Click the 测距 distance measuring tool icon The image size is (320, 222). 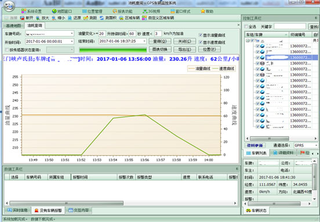click(86, 18)
